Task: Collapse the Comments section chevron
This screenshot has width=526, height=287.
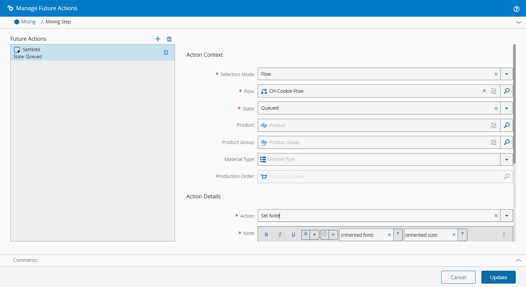Action: coord(518,260)
